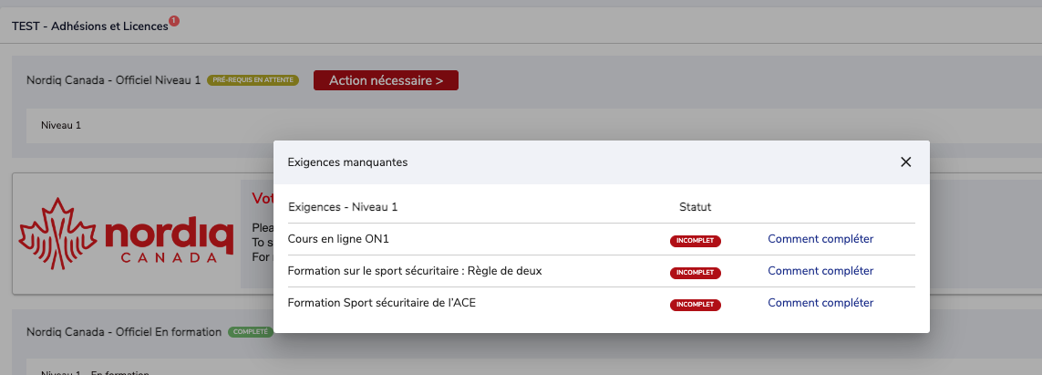The width and height of the screenshot is (1042, 375).
Task: Click the Incomplet badge for Cours en ligne ON1
Action: [x=695, y=241]
